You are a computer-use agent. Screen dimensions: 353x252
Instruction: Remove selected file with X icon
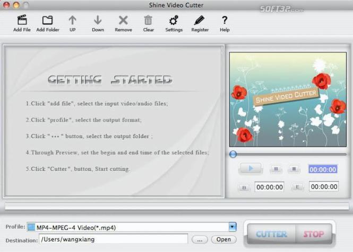pos(123,20)
